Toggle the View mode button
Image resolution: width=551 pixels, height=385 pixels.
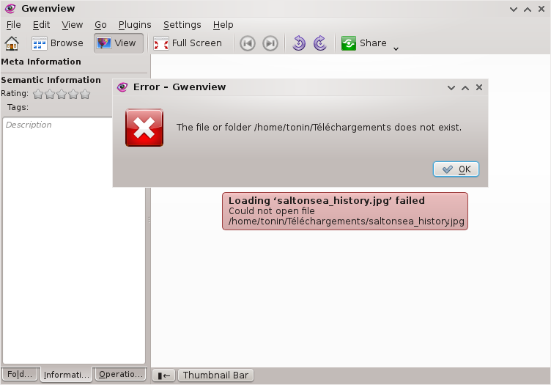119,43
